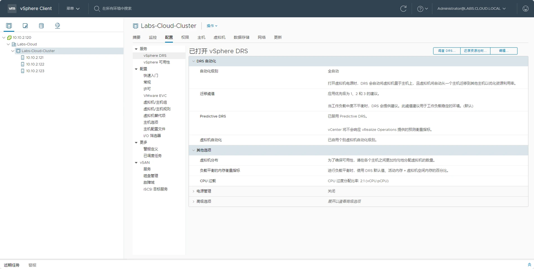This screenshot has height=269, width=534.
Task: Click the refresh icon in the top bar
Action: tap(403, 8)
